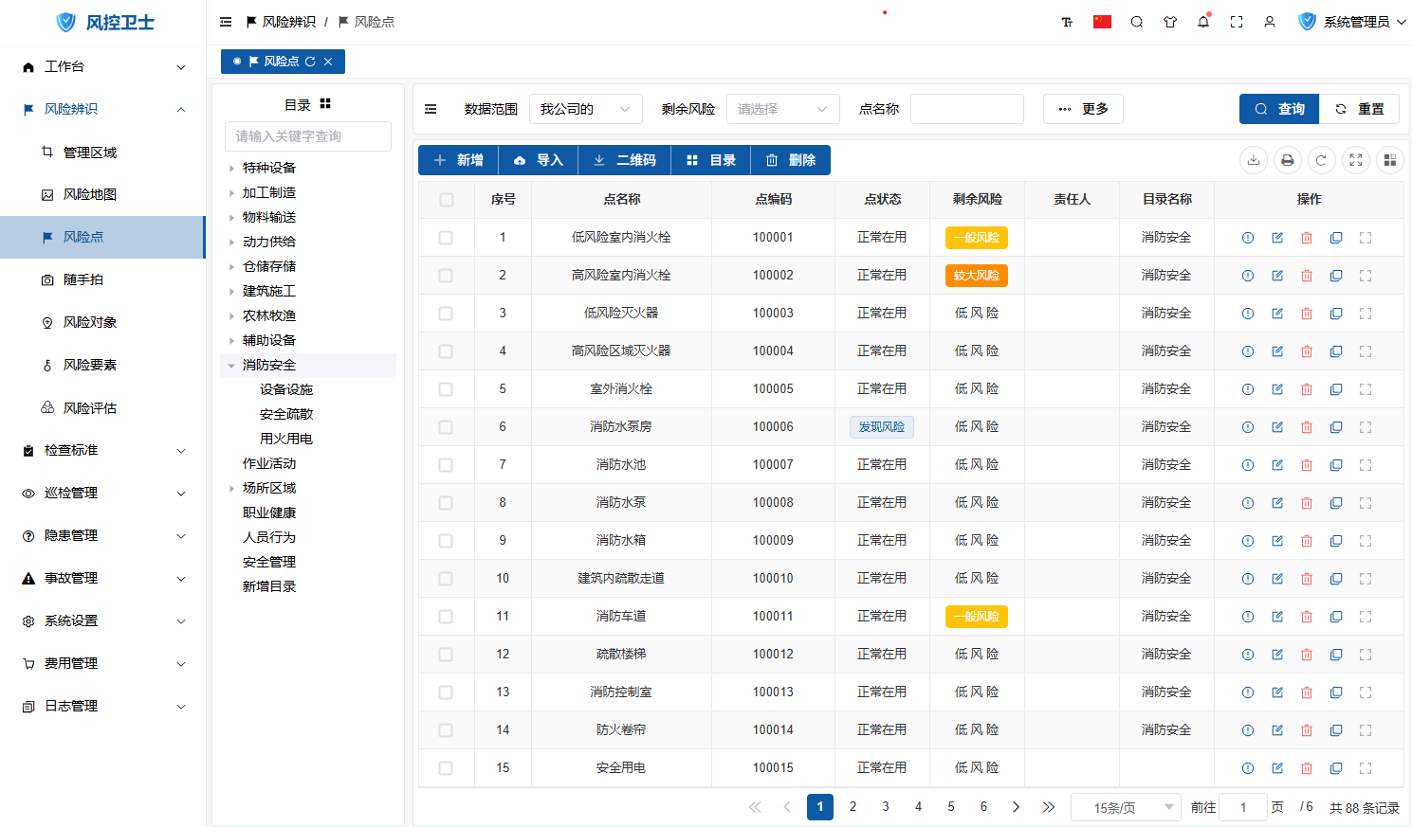Switch language via the China flag icon
The image size is (1412, 827).
click(1102, 22)
